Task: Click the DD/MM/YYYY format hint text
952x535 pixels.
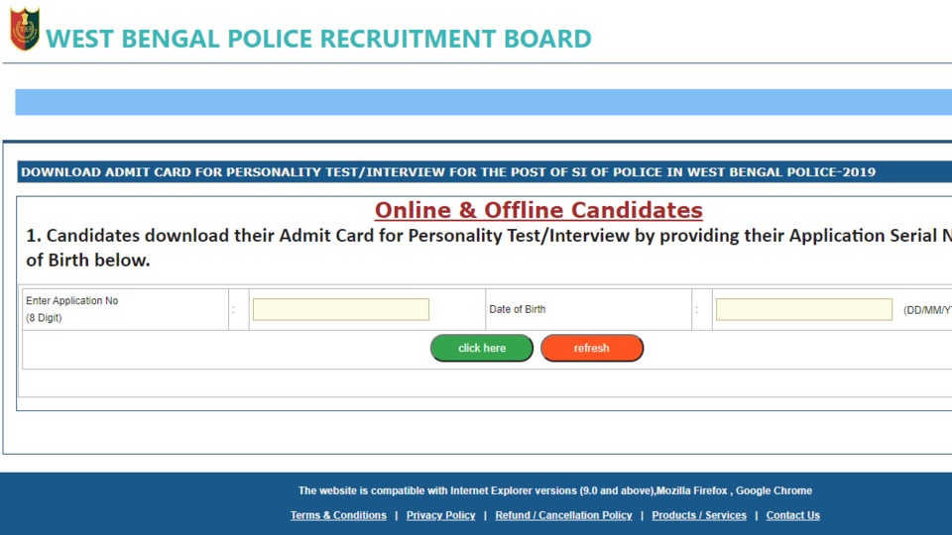Action: click(927, 310)
